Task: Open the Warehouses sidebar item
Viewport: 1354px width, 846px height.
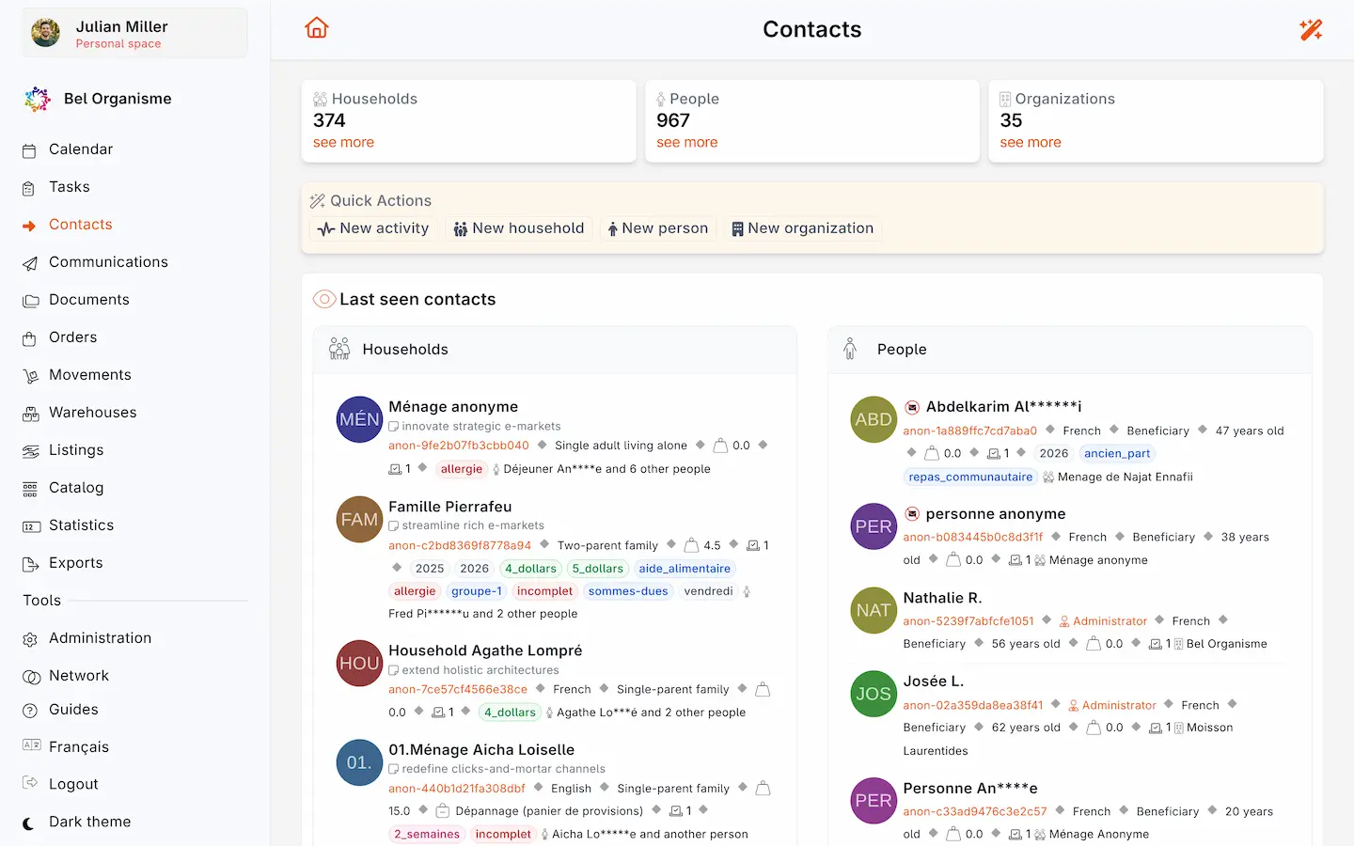Action: (x=92, y=413)
